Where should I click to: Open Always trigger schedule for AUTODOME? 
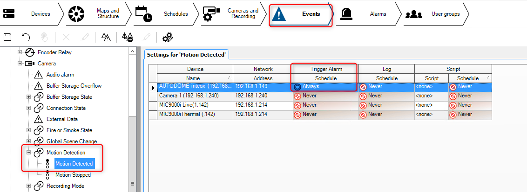click(x=326, y=87)
